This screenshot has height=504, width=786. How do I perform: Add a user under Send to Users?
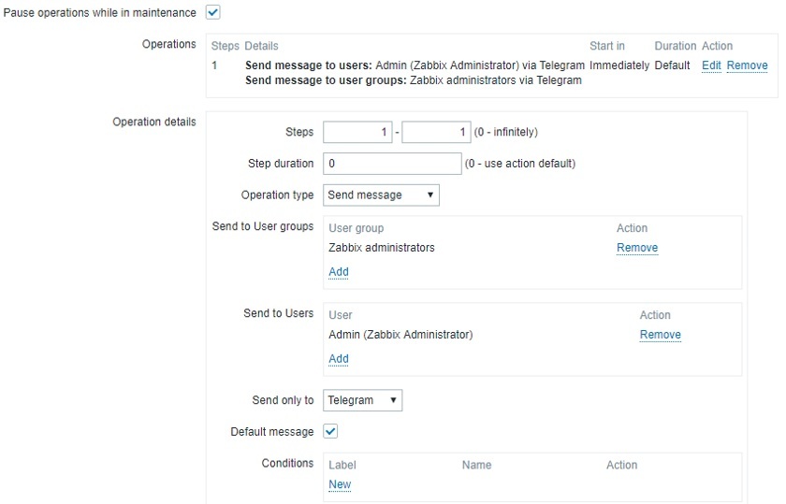339,359
